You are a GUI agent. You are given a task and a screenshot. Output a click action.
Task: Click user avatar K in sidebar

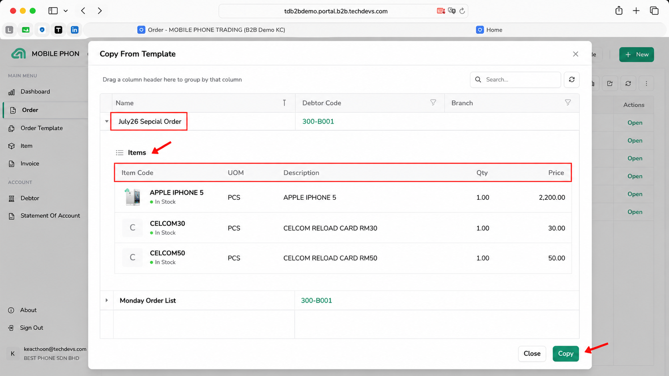13,354
